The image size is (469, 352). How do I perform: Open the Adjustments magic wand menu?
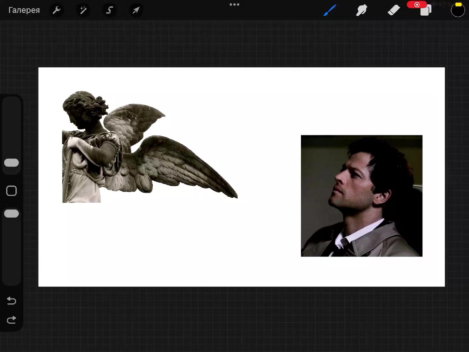[x=83, y=10]
